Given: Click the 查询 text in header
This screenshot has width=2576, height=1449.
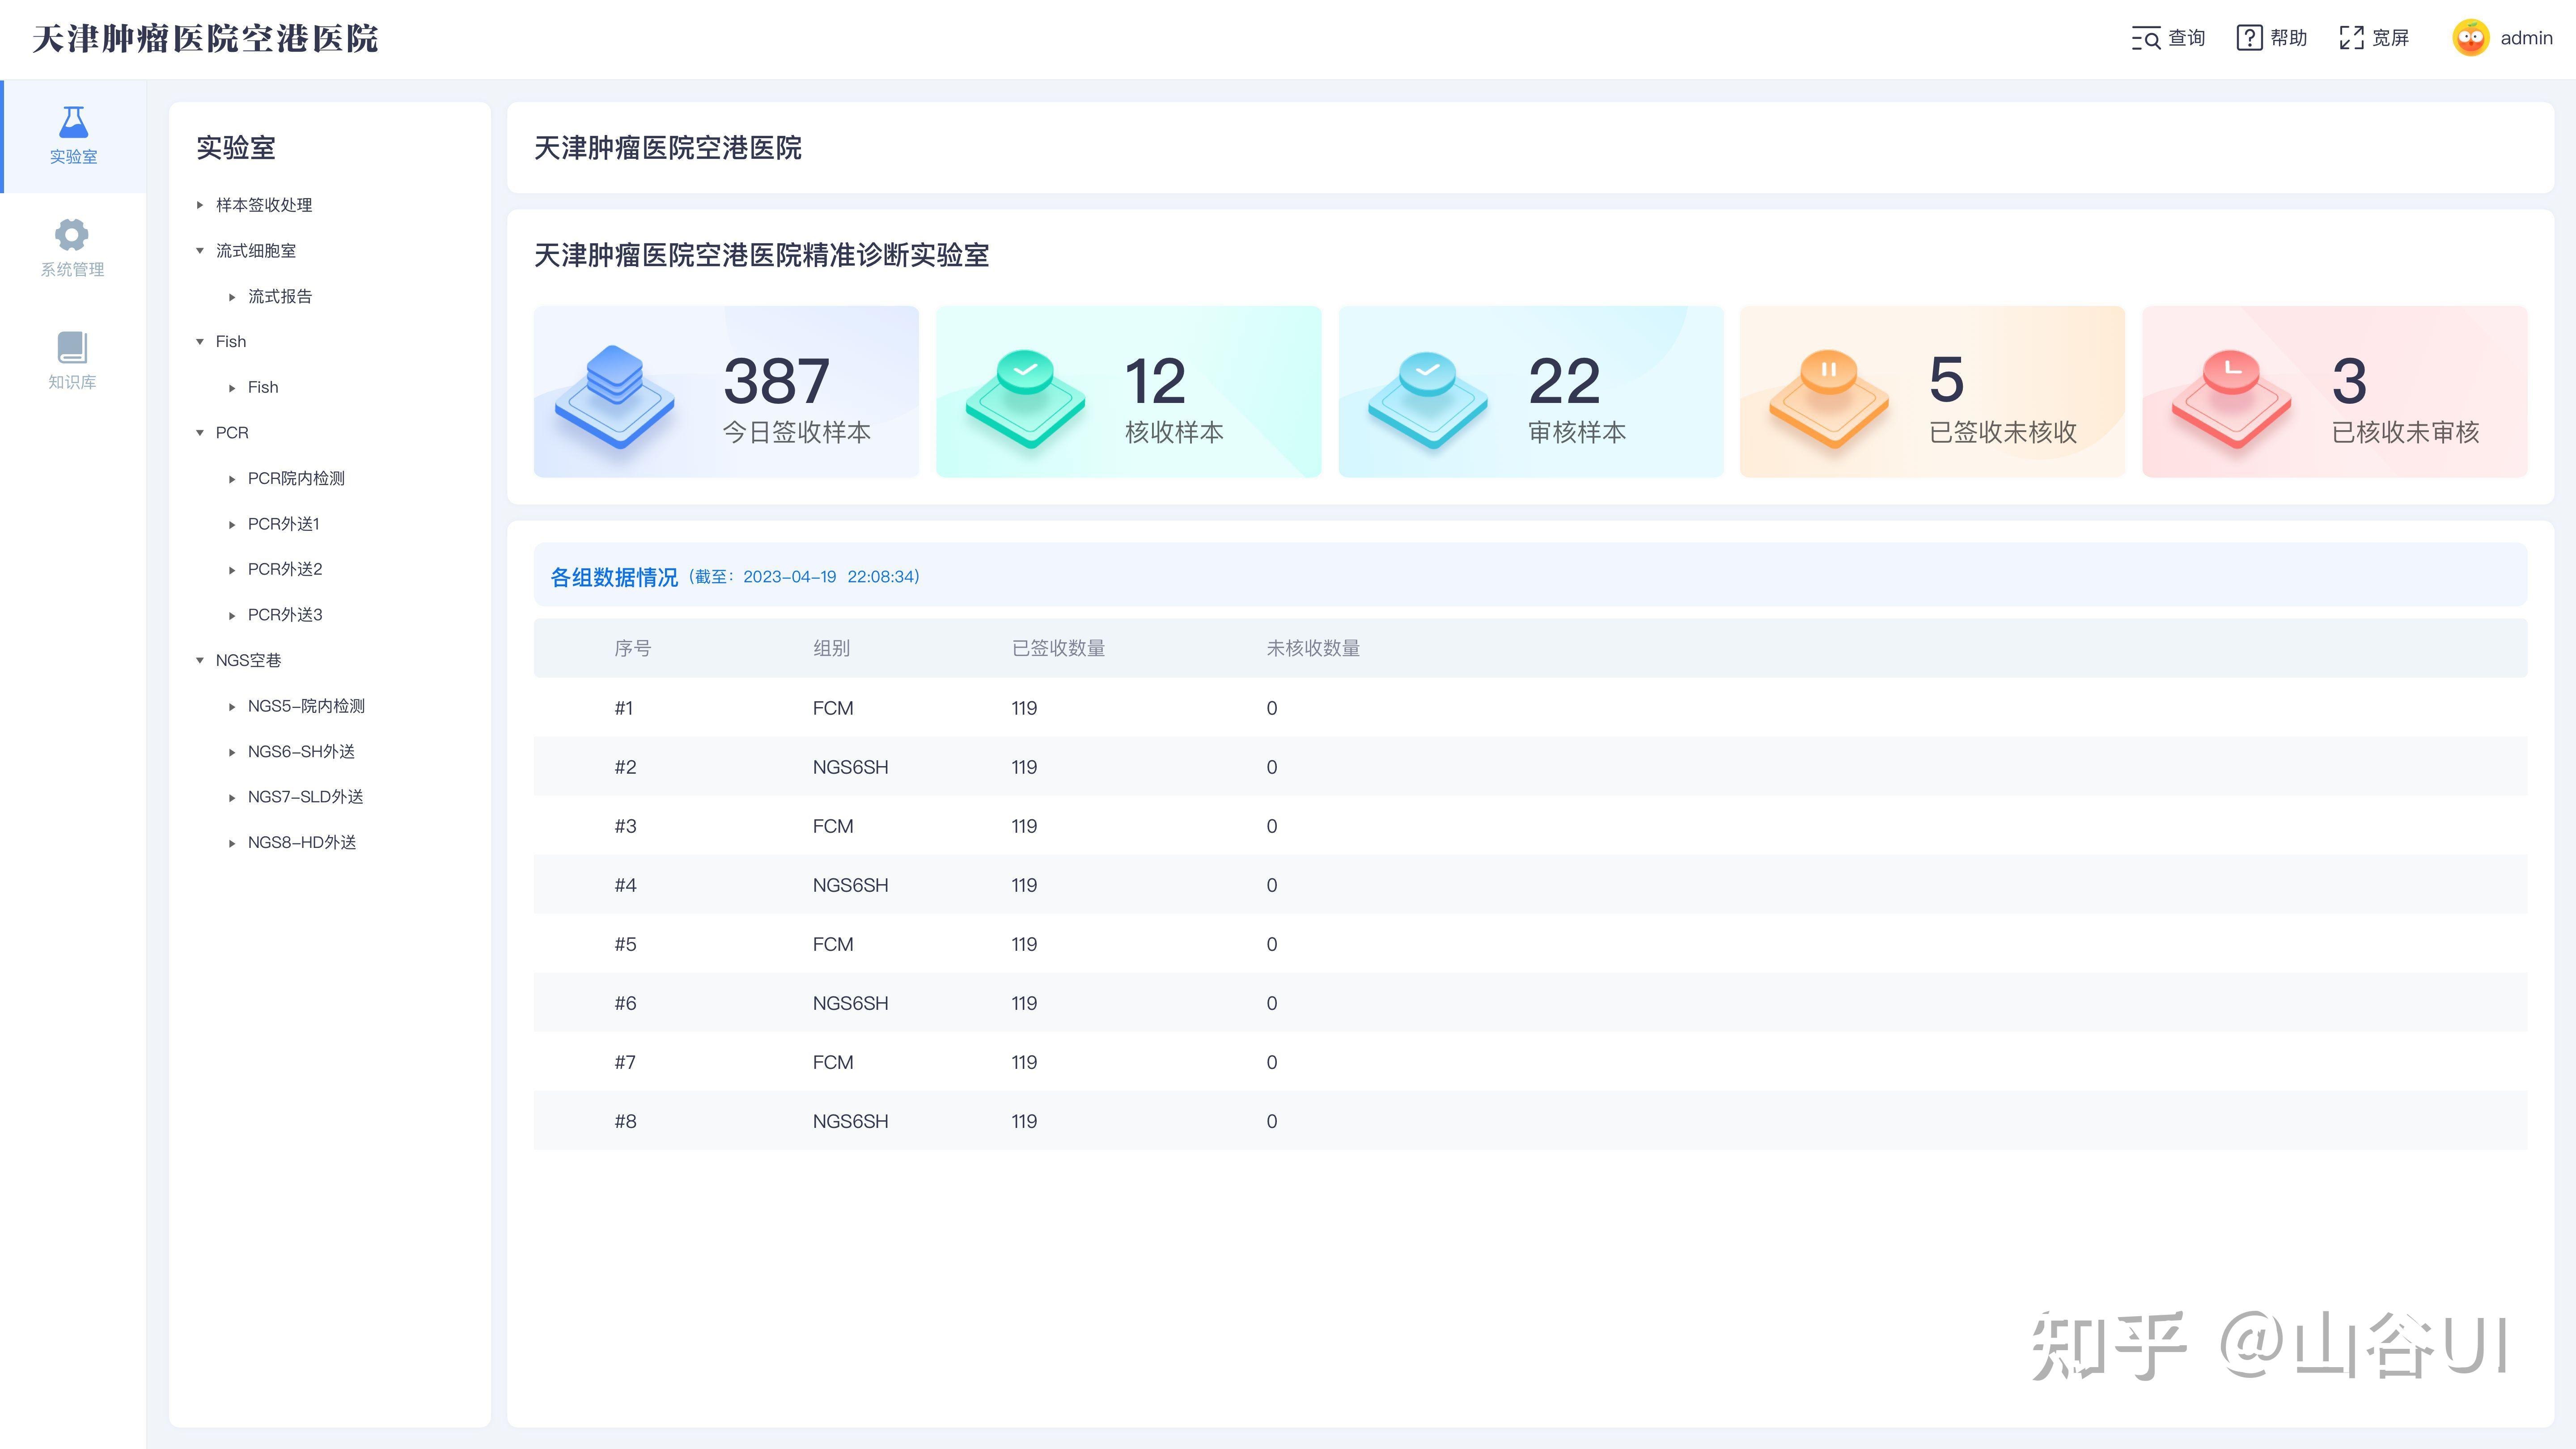Looking at the screenshot, I should click(2186, 38).
